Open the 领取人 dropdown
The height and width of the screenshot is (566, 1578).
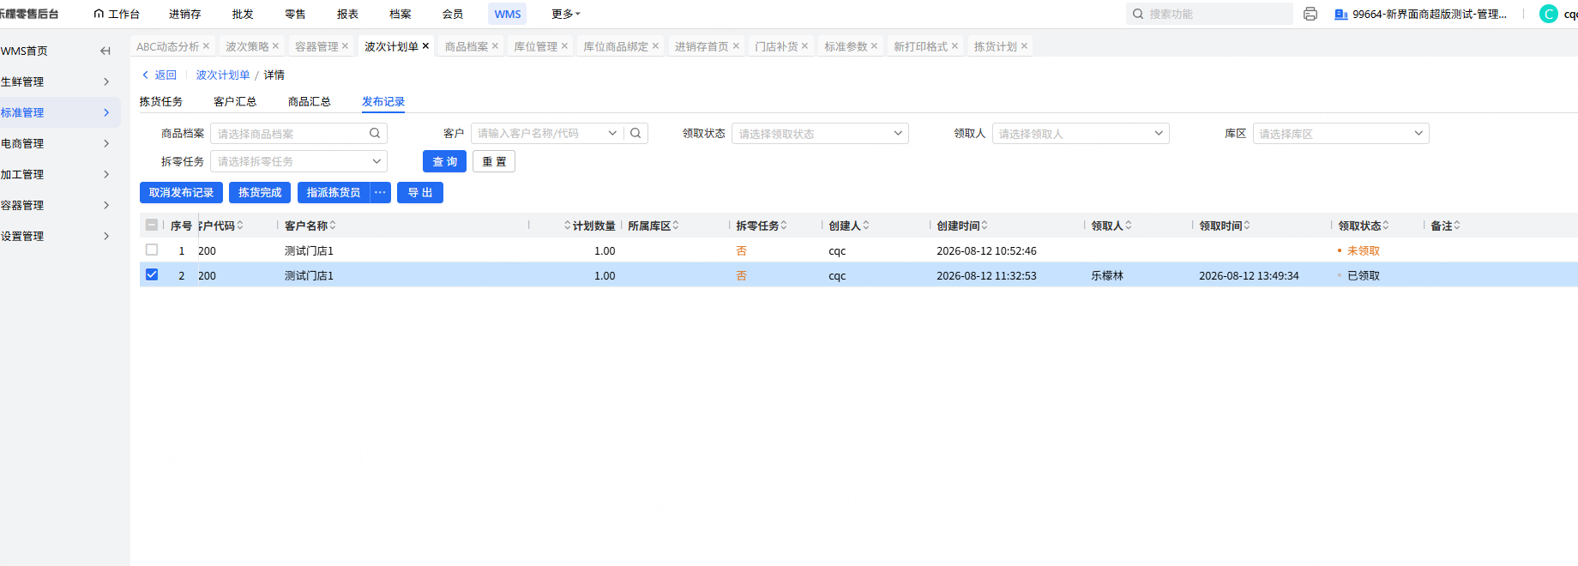(1081, 133)
